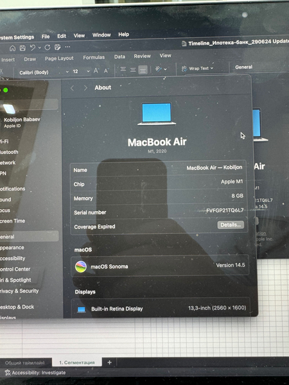Select VPN in Settings sidebar

(3, 173)
